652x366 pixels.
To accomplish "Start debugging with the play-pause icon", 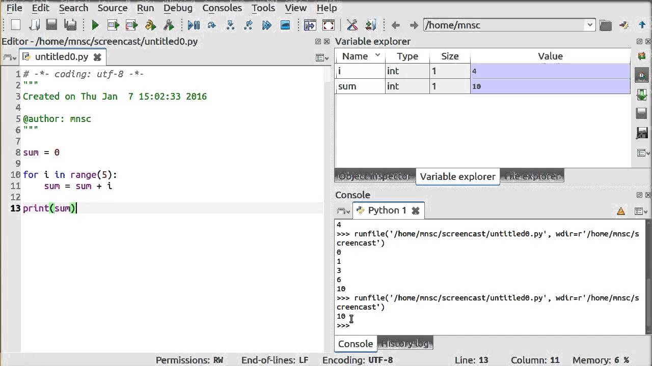I will pyautogui.click(x=193, y=25).
